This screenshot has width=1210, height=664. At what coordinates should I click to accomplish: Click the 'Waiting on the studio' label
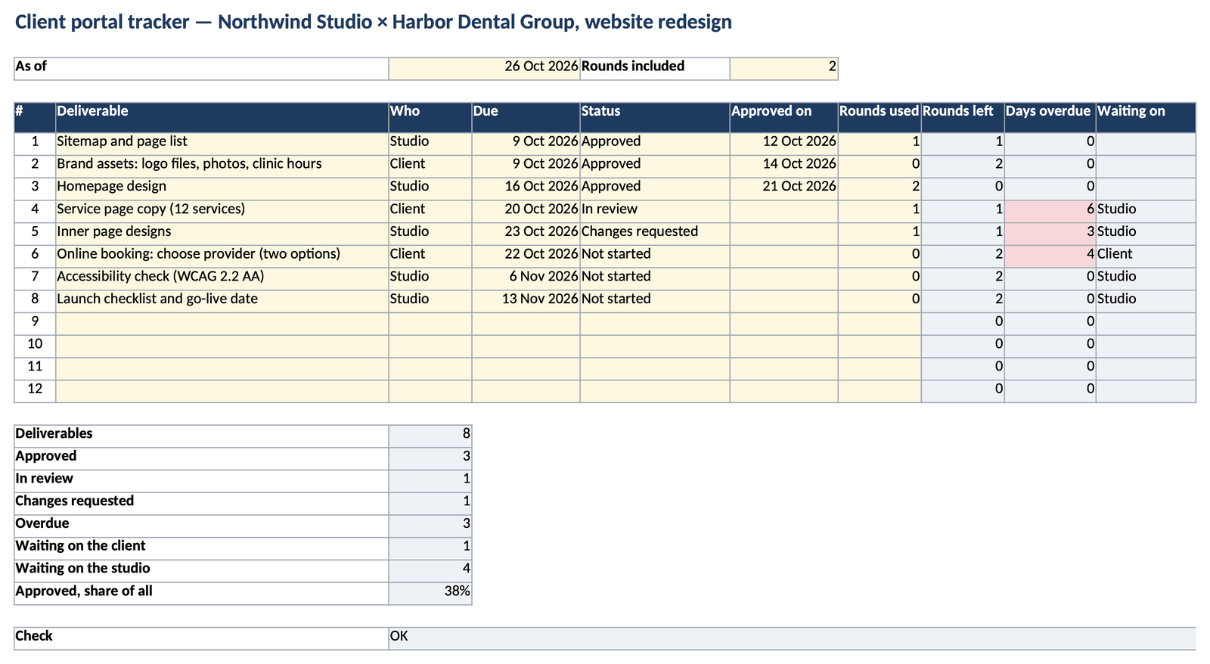click(201, 571)
